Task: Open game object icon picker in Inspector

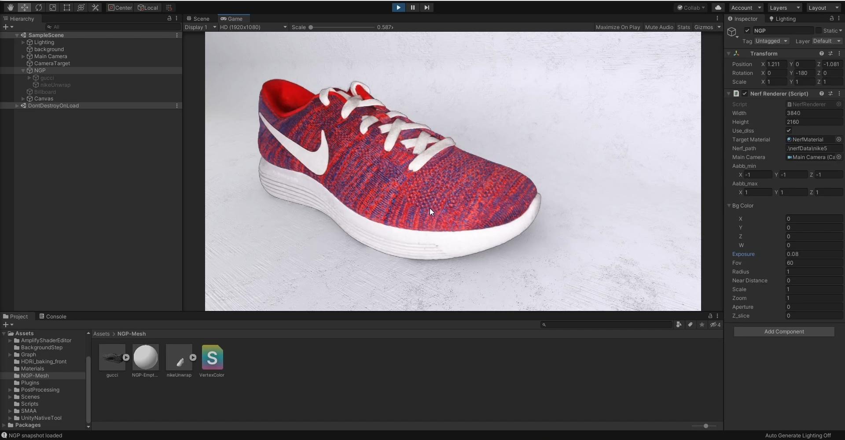Action: 732,32
